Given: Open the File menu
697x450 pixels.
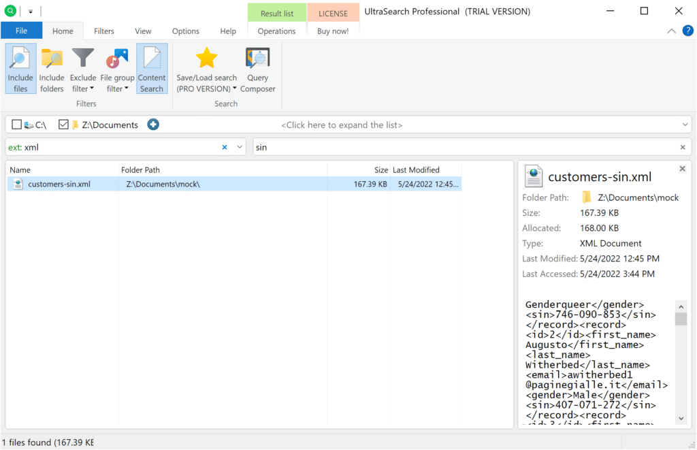Looking at the screenshot, I should 21,31.
